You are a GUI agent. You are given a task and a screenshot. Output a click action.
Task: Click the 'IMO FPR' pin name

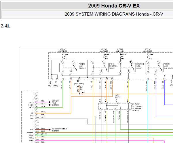coord(30,133)
